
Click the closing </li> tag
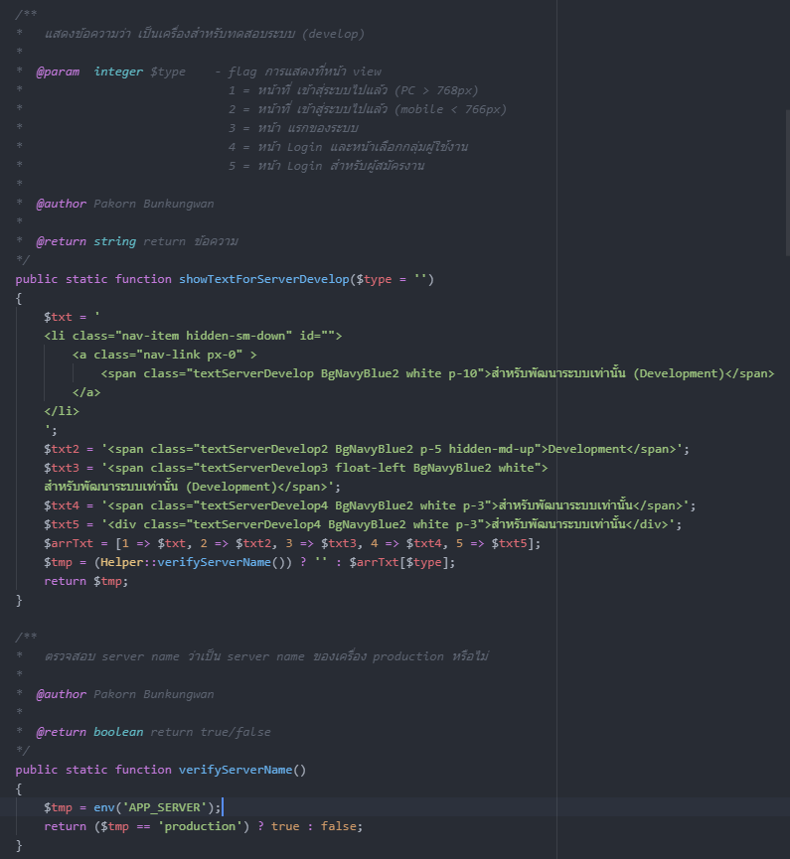(x=61, y=411)
